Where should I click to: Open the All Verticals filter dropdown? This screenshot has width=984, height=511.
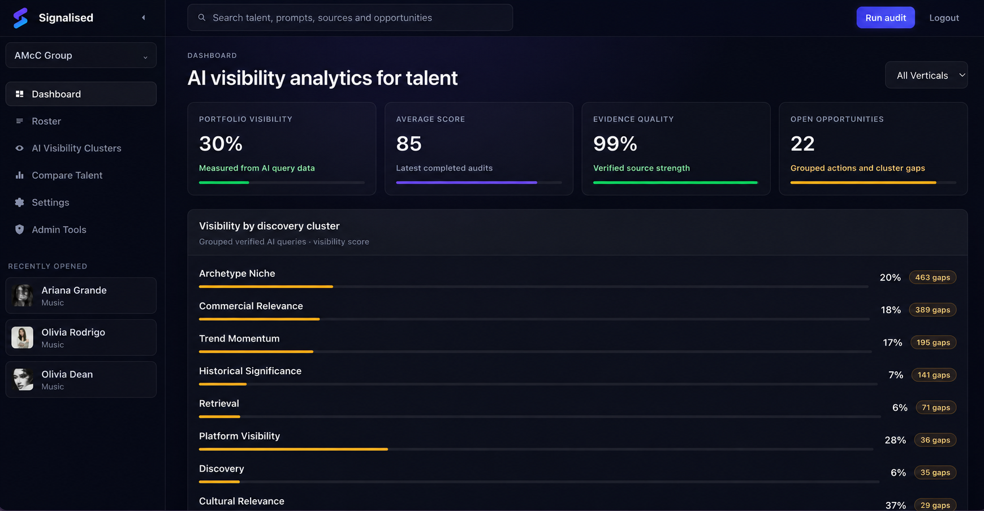[926, 75]
